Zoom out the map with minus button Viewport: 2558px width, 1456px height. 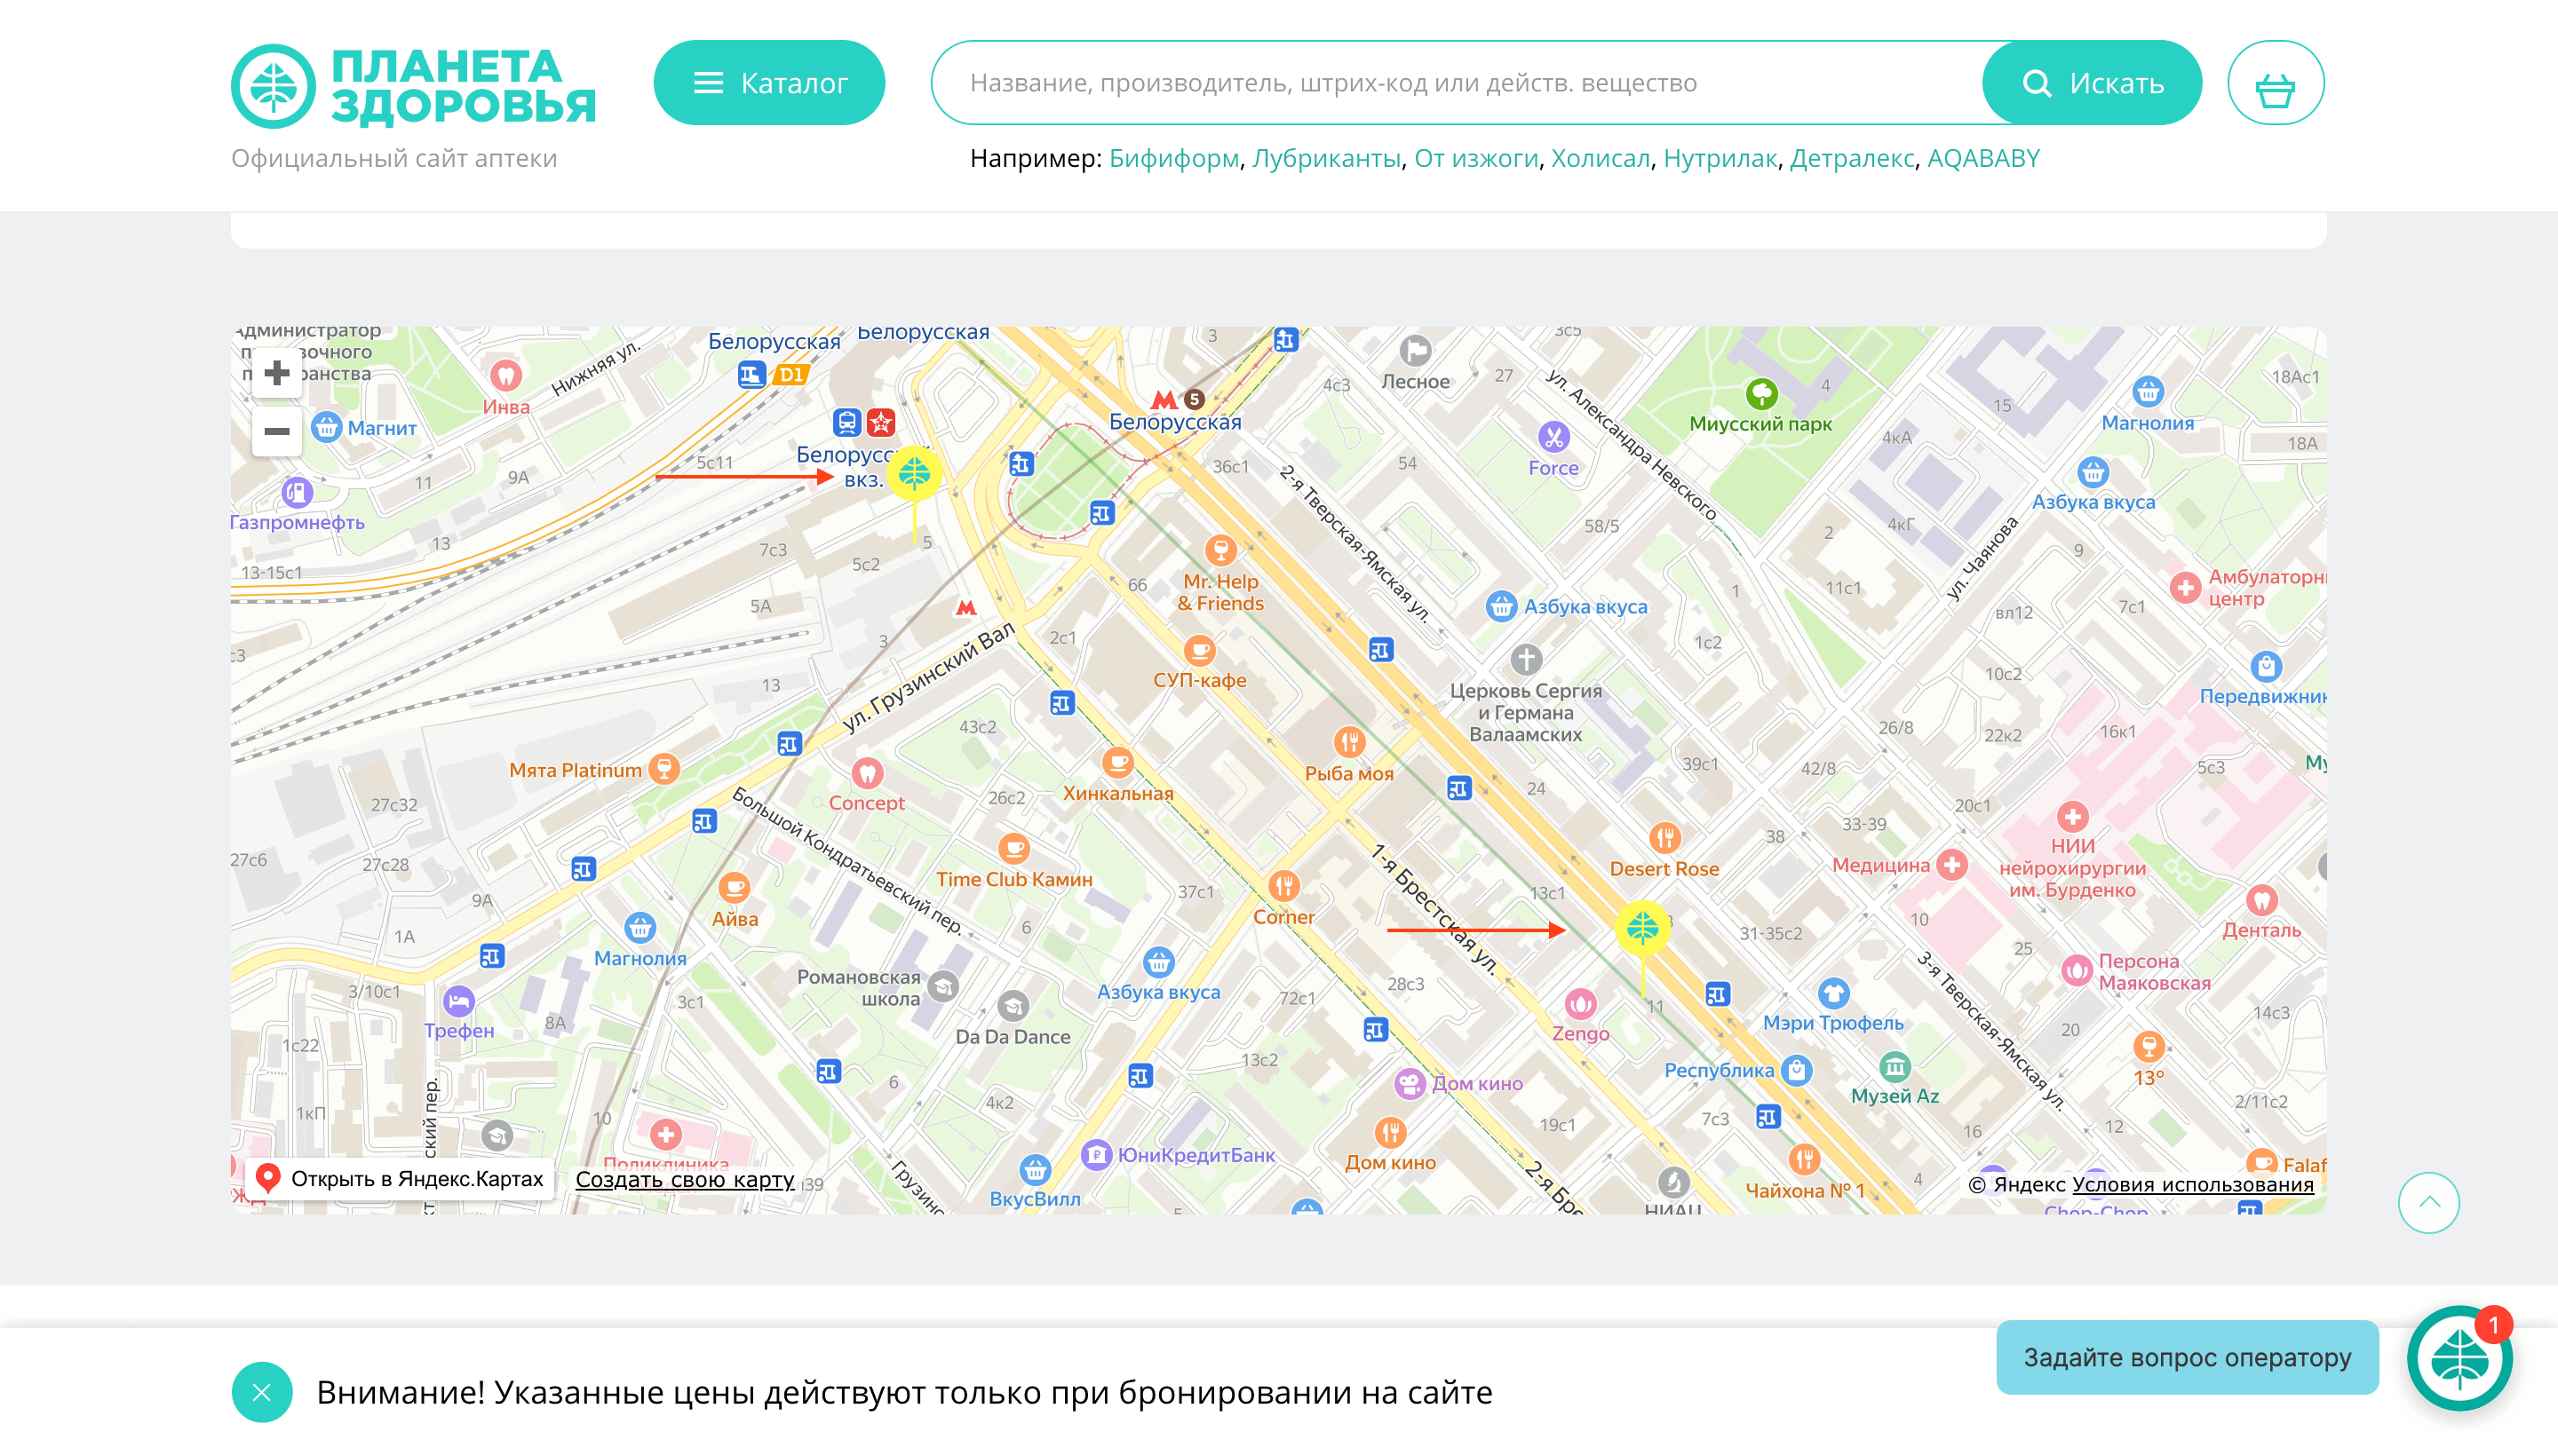tap(276, 431)
